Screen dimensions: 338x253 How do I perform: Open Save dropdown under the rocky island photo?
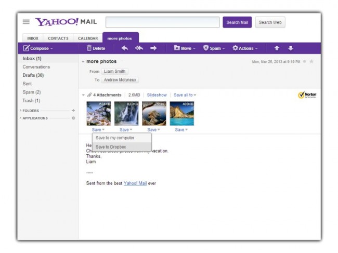[153, 130]
